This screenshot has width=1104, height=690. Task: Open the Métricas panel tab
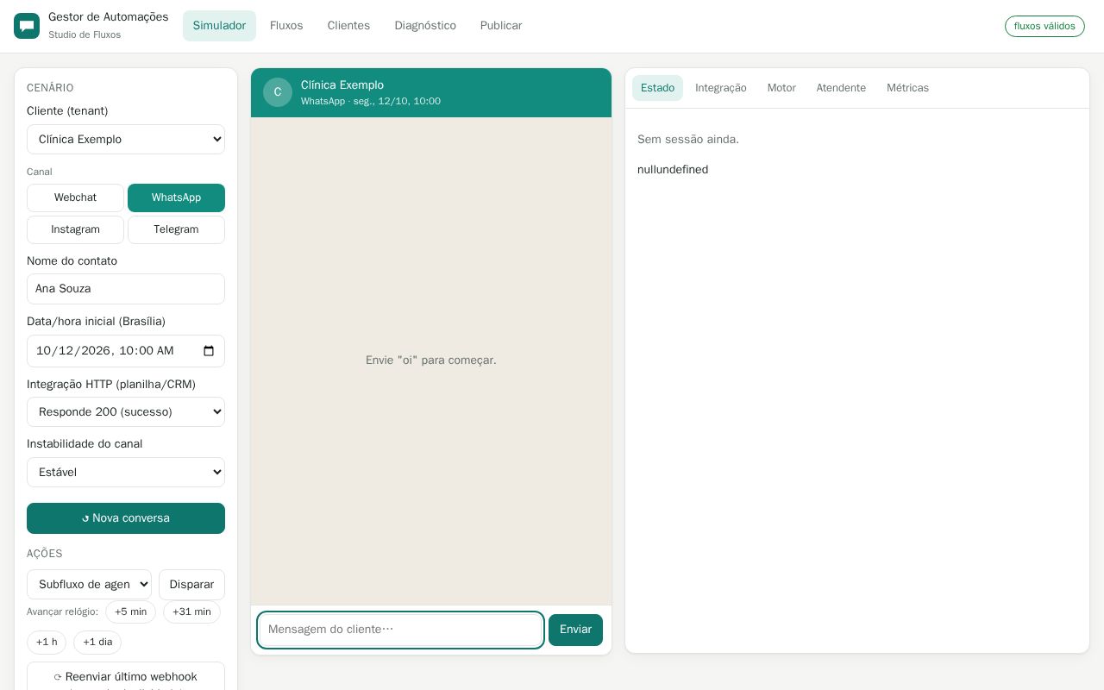pos(907,88)
